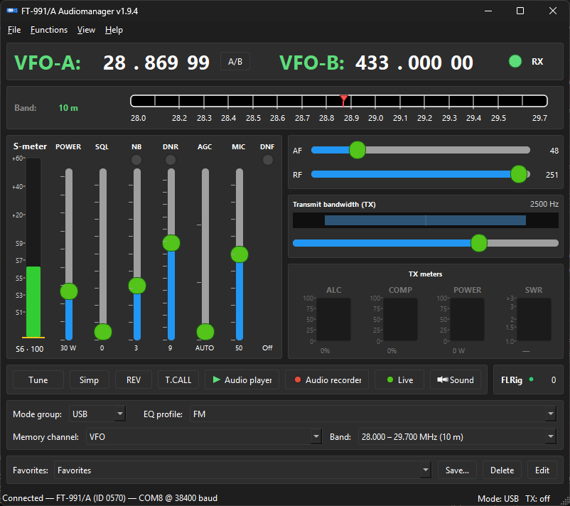
Task: Click the Edit favorites button
Action: 542,470
